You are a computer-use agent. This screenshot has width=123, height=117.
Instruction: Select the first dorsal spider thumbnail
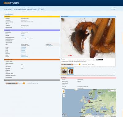click(64, 71)
